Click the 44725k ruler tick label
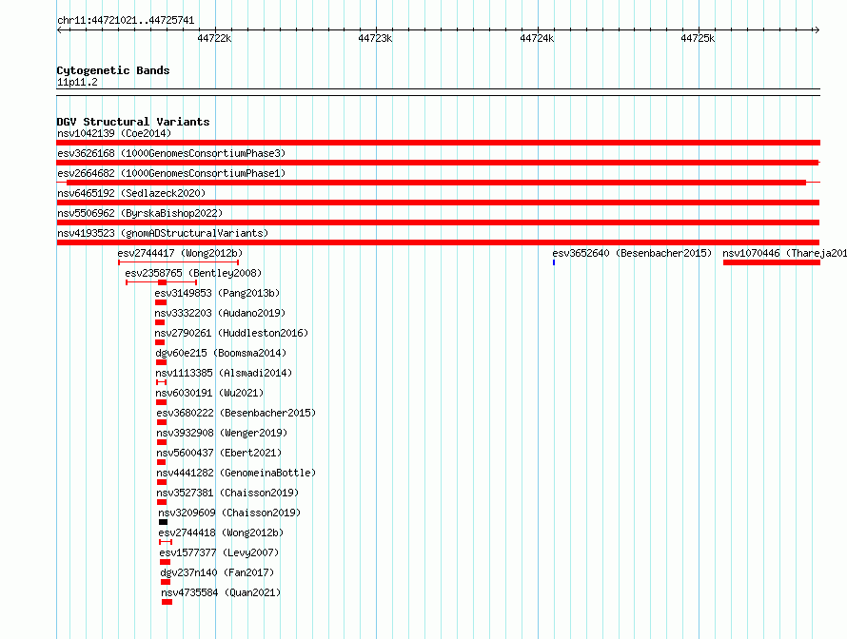Screen dimensions: 847x639 (698, 38)
